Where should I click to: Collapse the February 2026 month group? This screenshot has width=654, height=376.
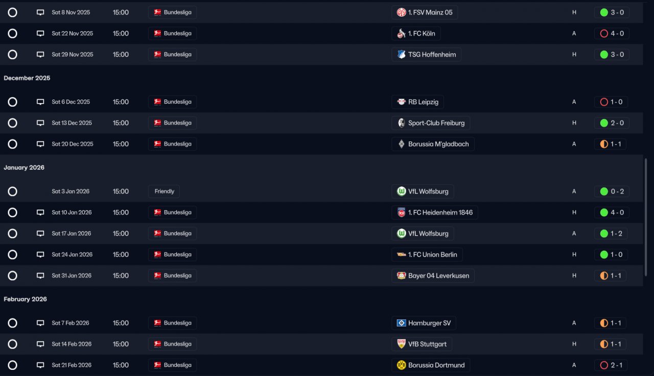click(x=26, y=299)
